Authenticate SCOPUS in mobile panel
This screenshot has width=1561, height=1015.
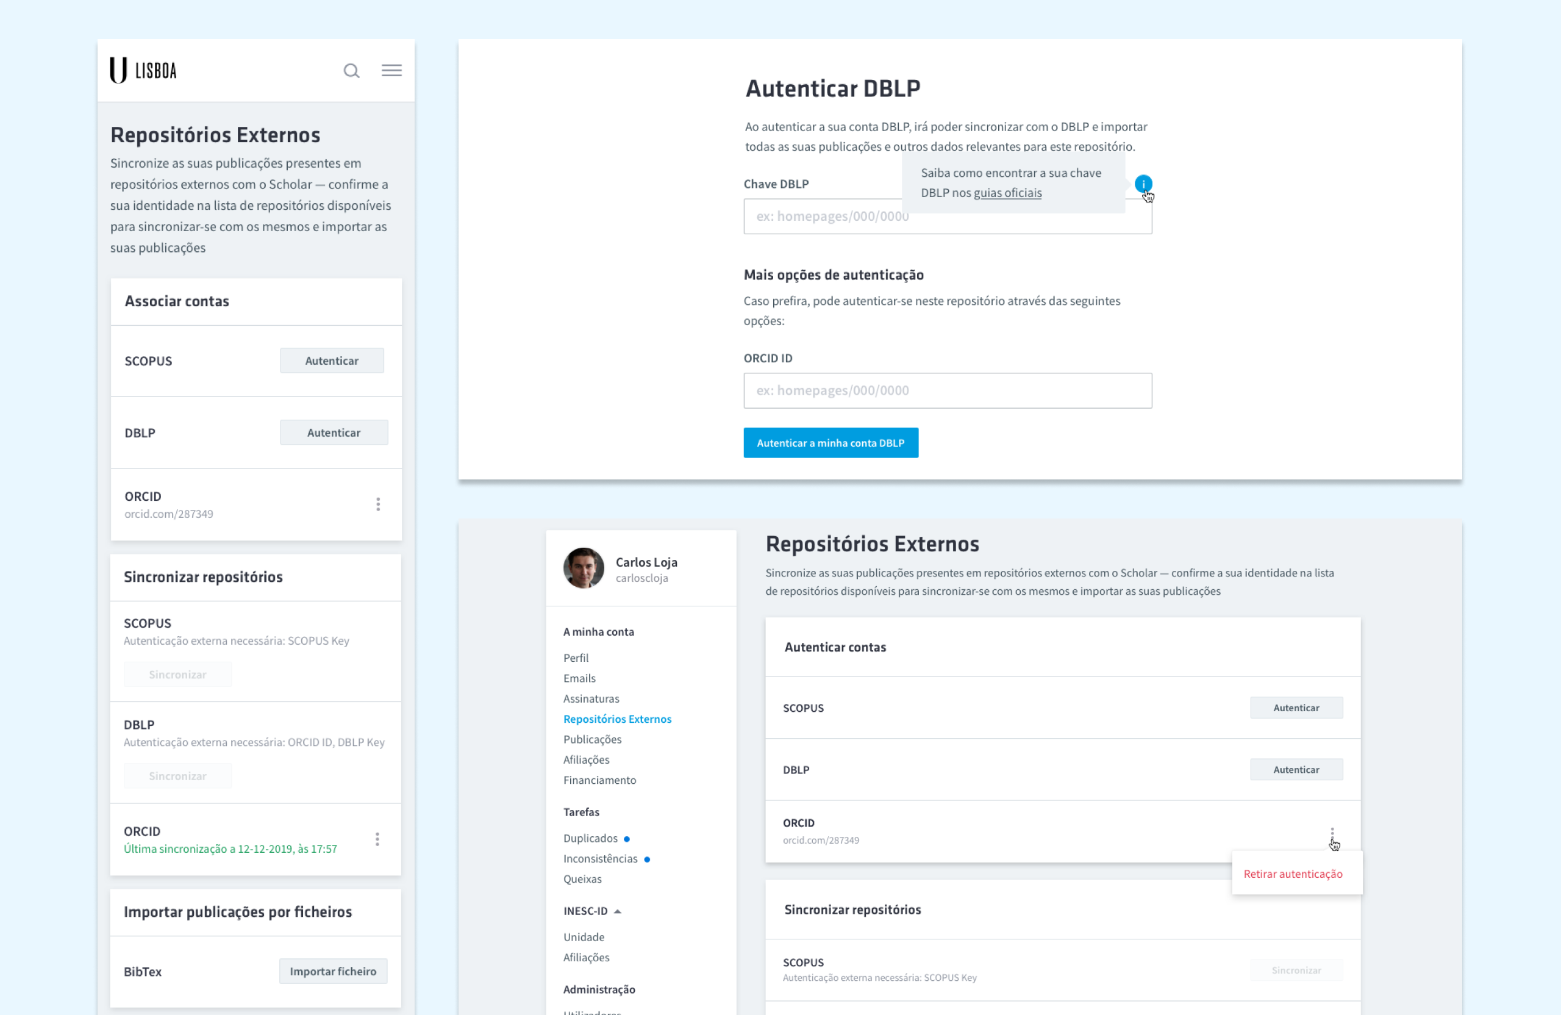[332, 361]
